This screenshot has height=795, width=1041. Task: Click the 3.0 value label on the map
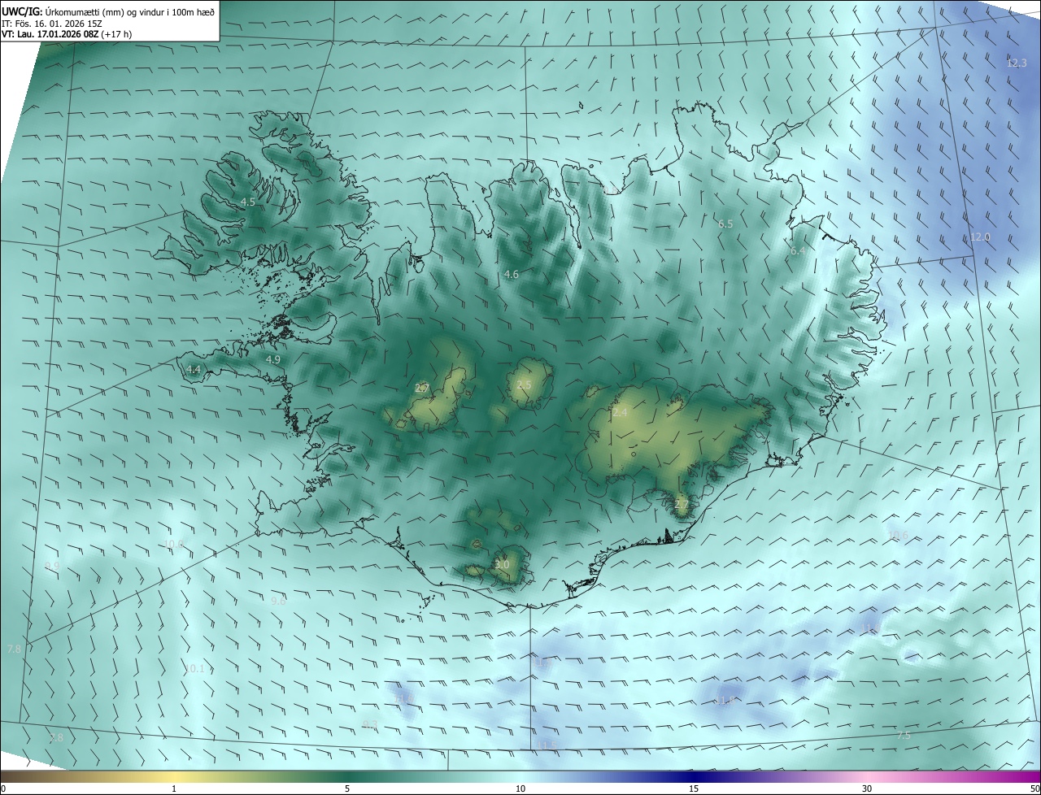click(x=502, y=564)
